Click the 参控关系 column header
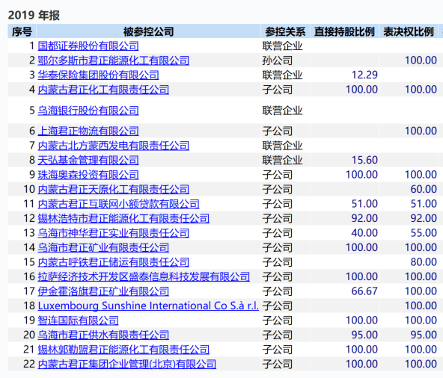443x378 pixels. coord(285,31)
